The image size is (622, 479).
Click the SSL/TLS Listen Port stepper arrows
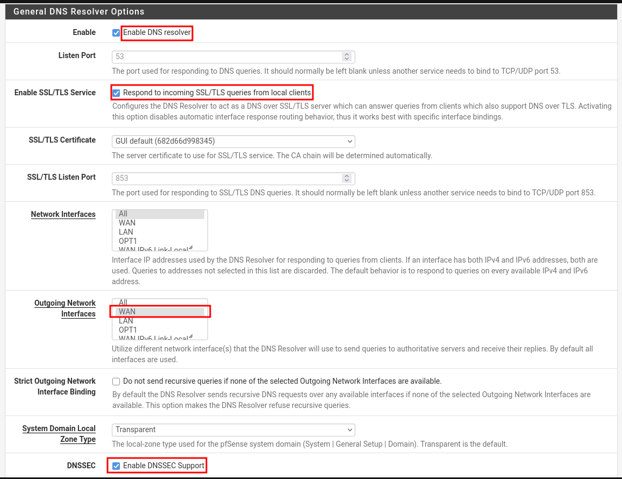(x=347, y=178)
